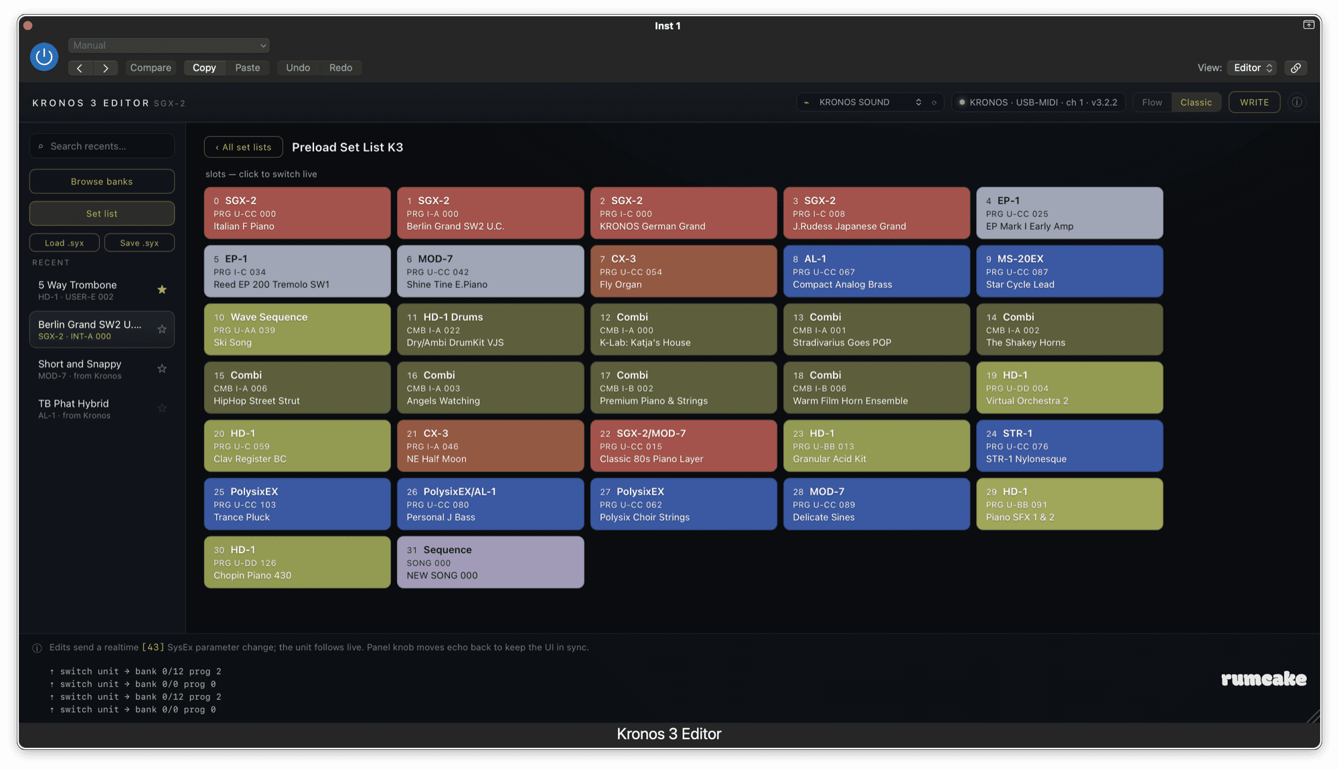Select slot 13 Stradivarius Goes POP

(876, 329)
